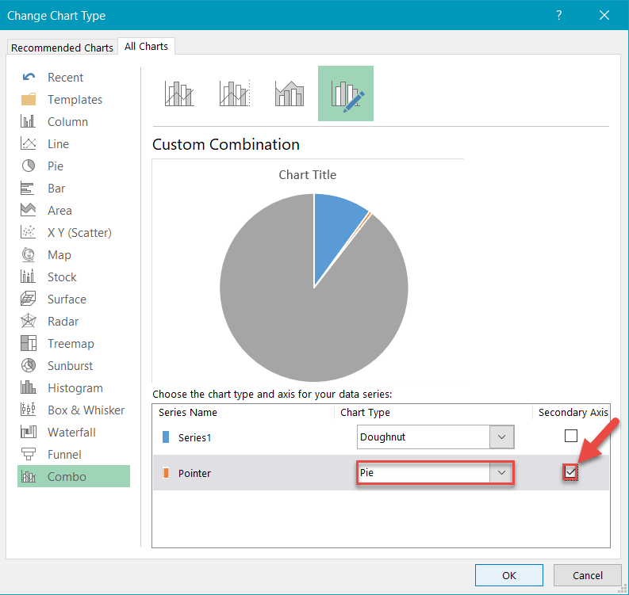The image size is (629, 595).
Task: Expand the Pointer chart type dropdown
Action: pyautogui.click(x=501, y=473)
